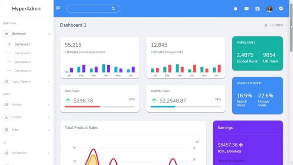This screenshot has width=293, height=165.
Task: Click the search magnifier icon
Action: [113, 9]
